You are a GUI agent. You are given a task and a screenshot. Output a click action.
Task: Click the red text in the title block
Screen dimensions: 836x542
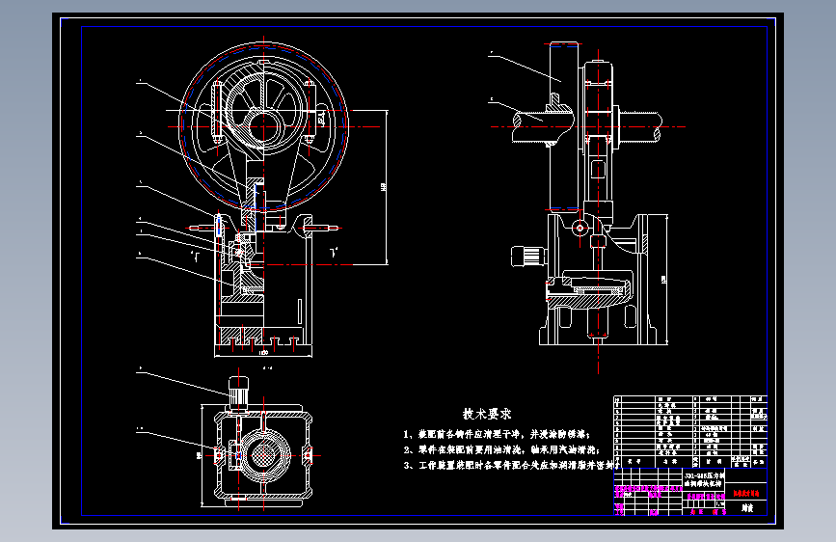[745, 494]
